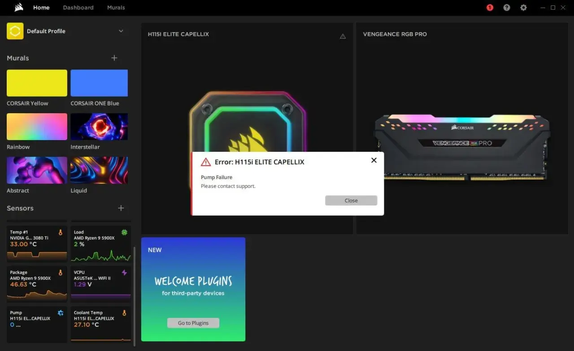Viewport: 574px width, 351px height.
Task: Click the warning triangle on the H115i ELITE CAPELLIX card
Action: (343, 36)
